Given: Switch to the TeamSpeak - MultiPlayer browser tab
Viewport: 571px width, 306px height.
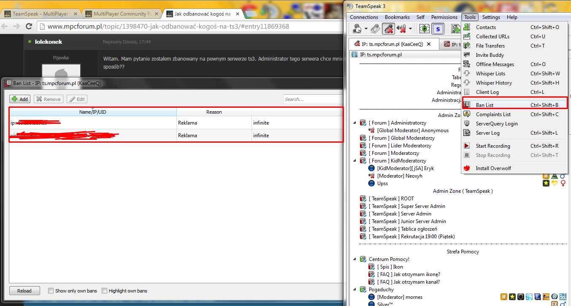Looking at the screenshot, I should 41,13.
